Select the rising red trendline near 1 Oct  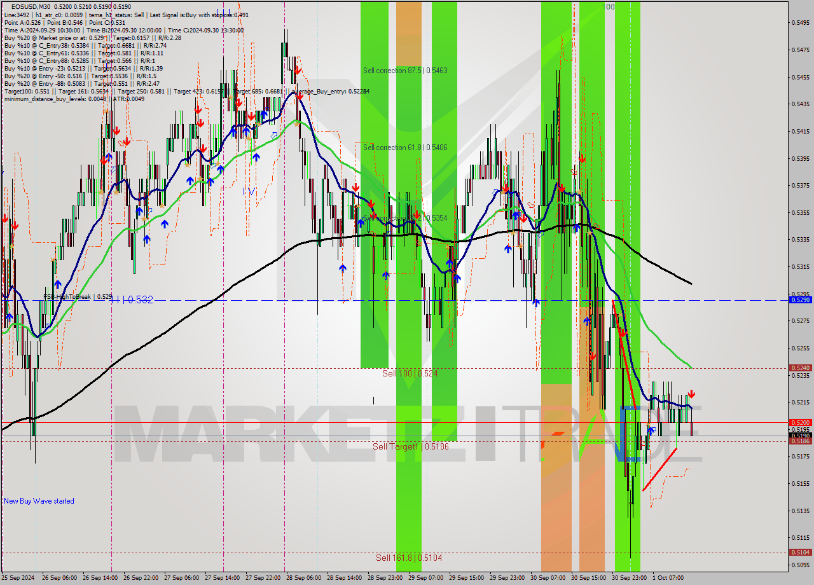click(x=659, y=469)
